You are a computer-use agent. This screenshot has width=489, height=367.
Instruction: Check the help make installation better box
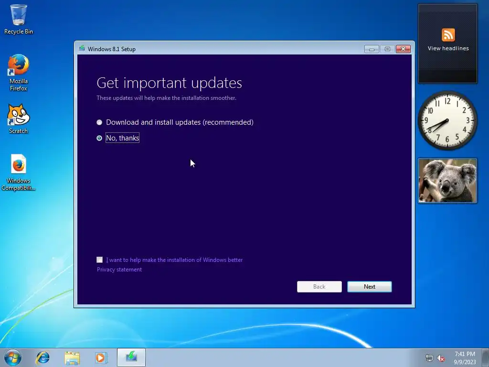pos(99,259)
